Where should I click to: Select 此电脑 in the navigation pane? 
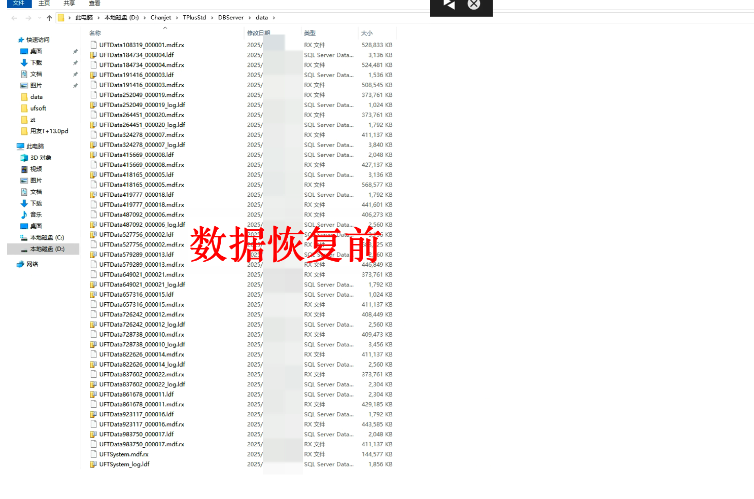(x=35, y=147)
